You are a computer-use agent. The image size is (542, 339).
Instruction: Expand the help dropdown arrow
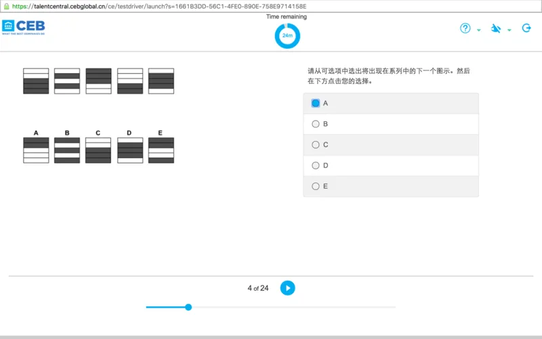click(479, 30)
